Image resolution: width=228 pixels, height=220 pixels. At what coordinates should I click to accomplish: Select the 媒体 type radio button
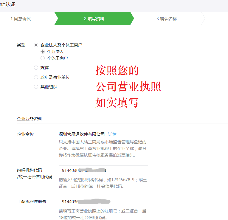pyautogui.click(x=36, y=68)
